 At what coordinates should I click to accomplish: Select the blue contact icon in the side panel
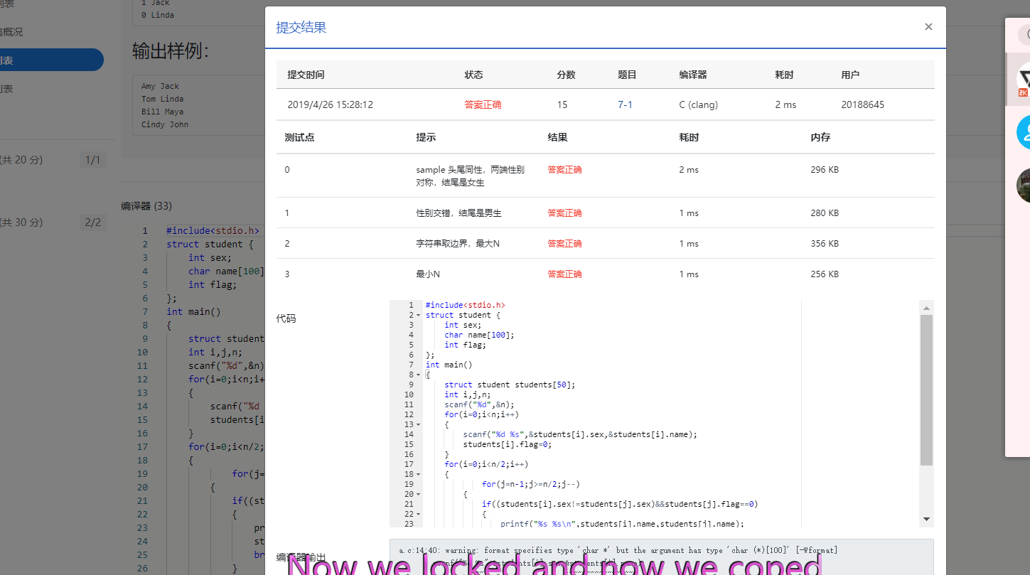[x=1024, y=133]
